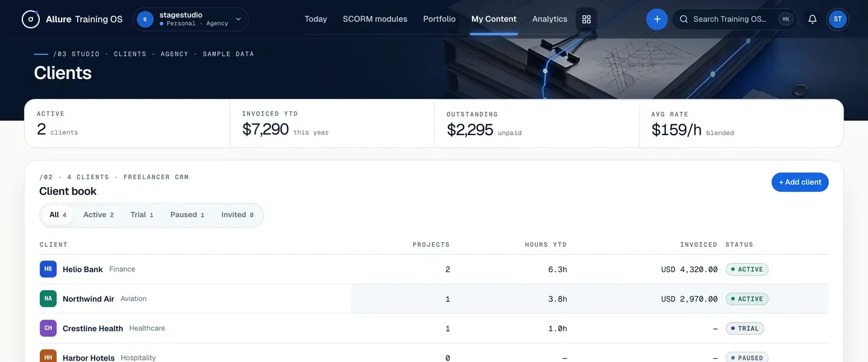
Task: Click the Active 2 clients stat
Action: click(x=57, y=129)
